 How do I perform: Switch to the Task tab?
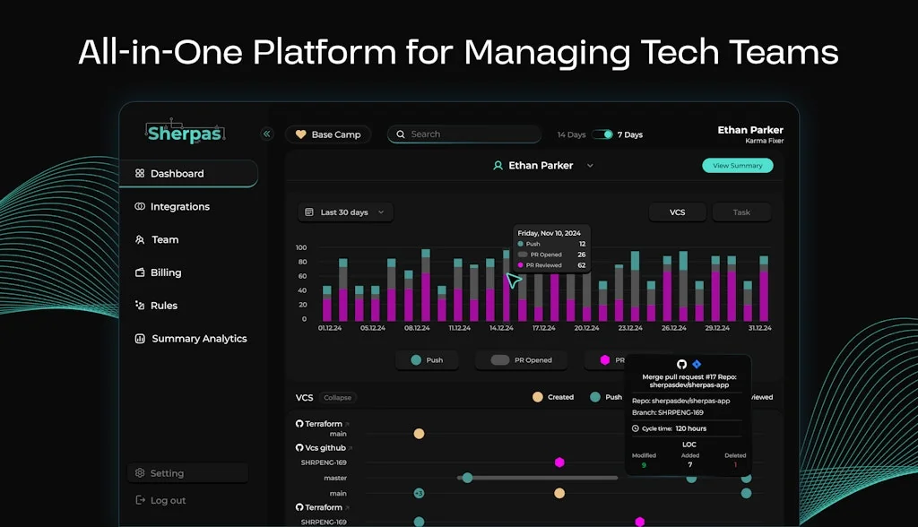tap(741, 212)
